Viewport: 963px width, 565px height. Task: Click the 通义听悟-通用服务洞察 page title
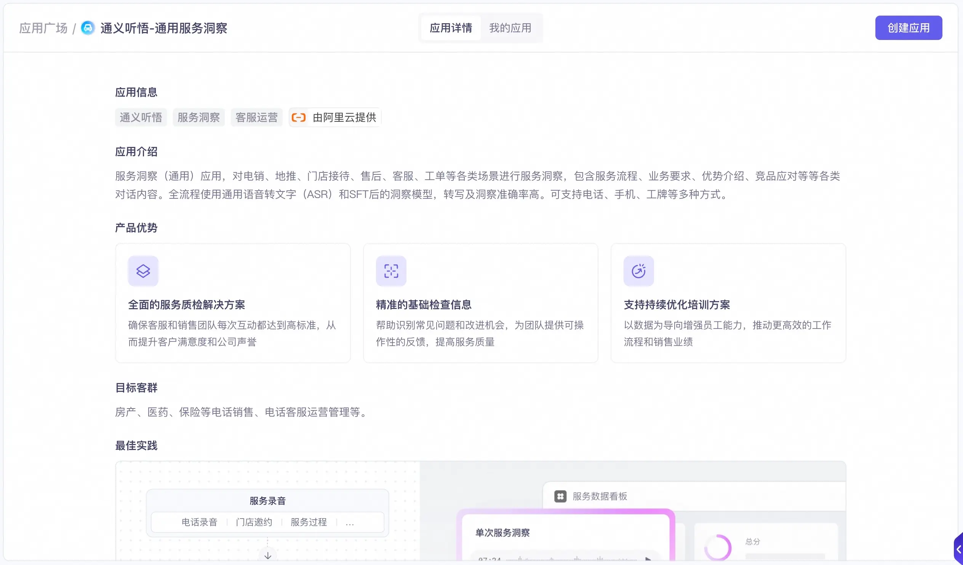(164, 28)
